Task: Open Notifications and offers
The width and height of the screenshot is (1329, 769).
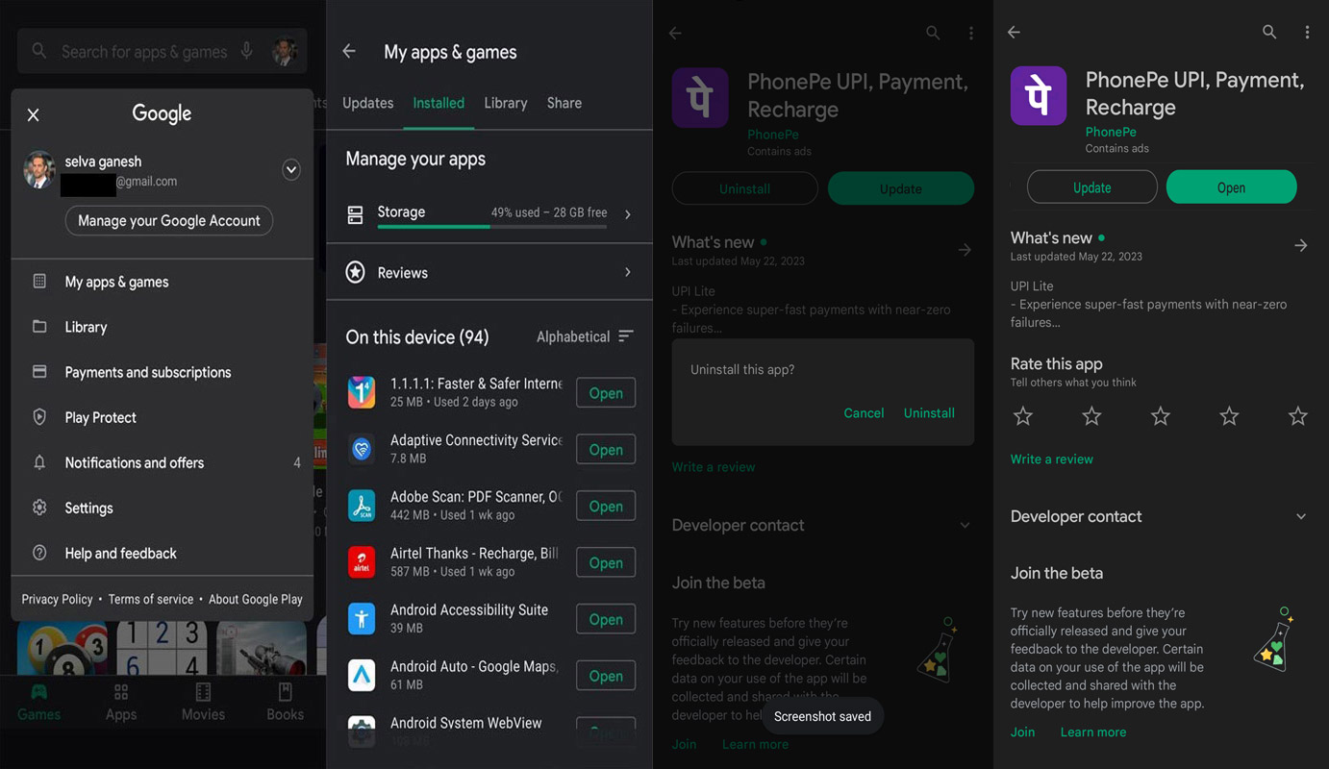Action: click(162, 462)
